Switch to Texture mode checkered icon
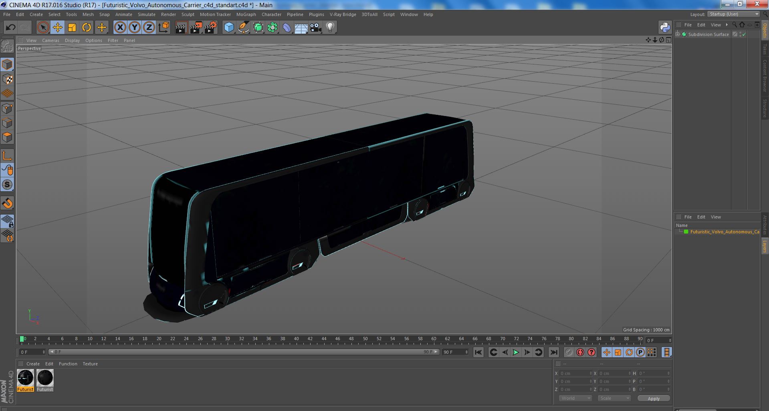This screenshot has width=769, height=411. 7,79
